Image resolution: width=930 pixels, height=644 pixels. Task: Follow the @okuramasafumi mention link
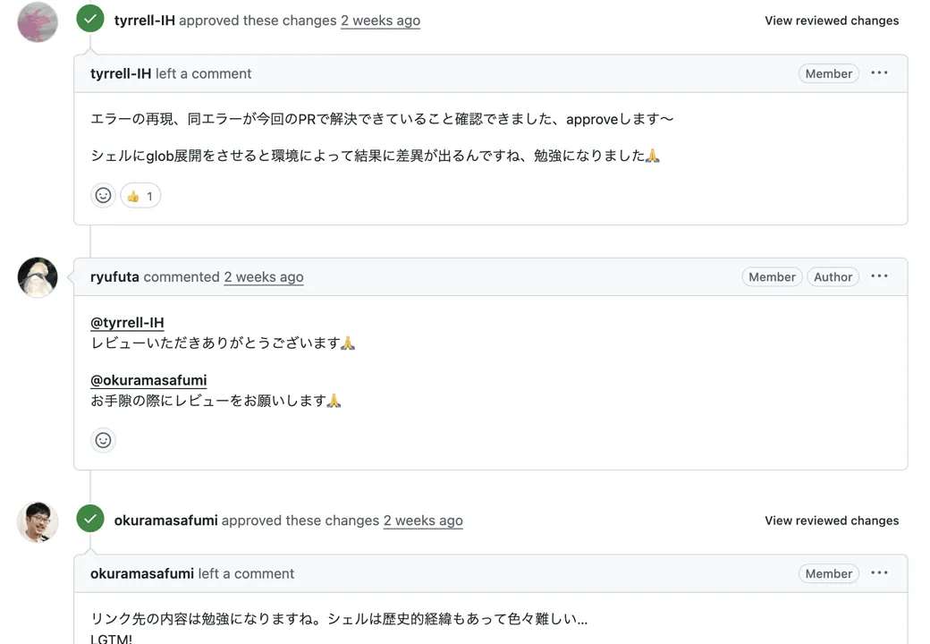point(148,380)
